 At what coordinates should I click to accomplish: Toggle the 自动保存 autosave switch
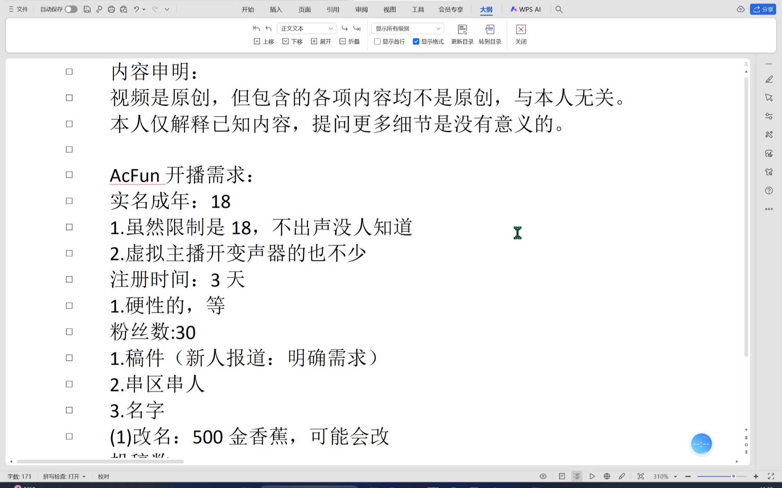pos(71,9)
